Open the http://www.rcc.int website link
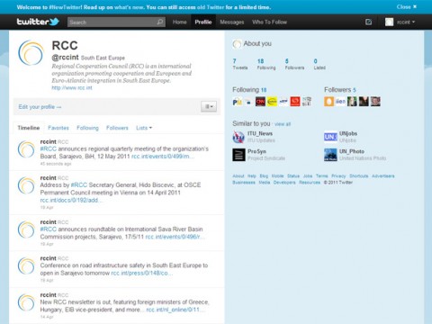The image size is (432, 324). coord(72,88)
